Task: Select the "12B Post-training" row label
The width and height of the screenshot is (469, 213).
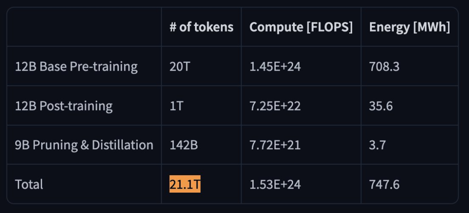Action: point(64,106)
